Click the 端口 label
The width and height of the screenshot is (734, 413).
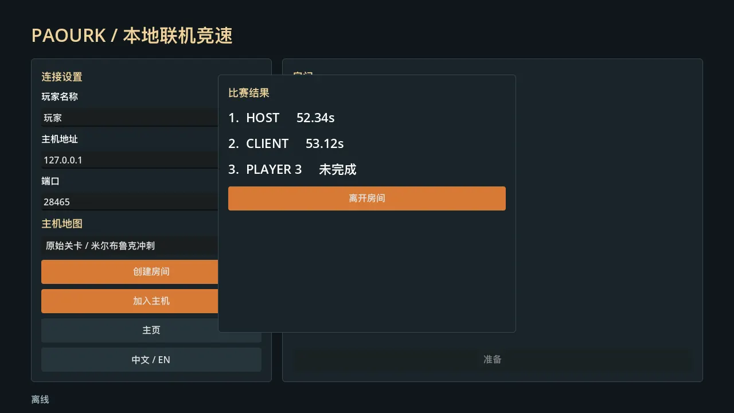coord(50,181)
